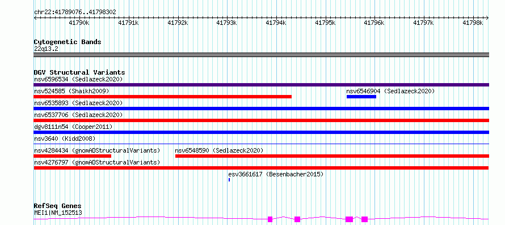The height and width of the screenshot is (225, 505).
Task: Open nsv6537706 (Sedlazeck2020) label
Action: (78, 115)
